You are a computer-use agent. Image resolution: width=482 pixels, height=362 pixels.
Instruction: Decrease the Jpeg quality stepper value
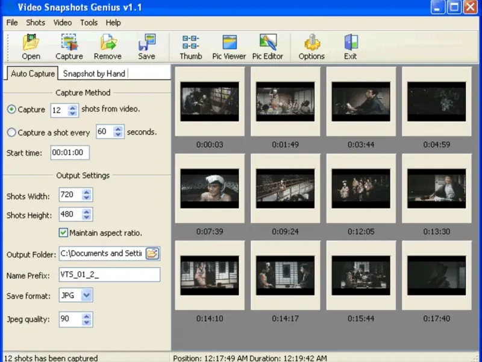coord(87,322)
